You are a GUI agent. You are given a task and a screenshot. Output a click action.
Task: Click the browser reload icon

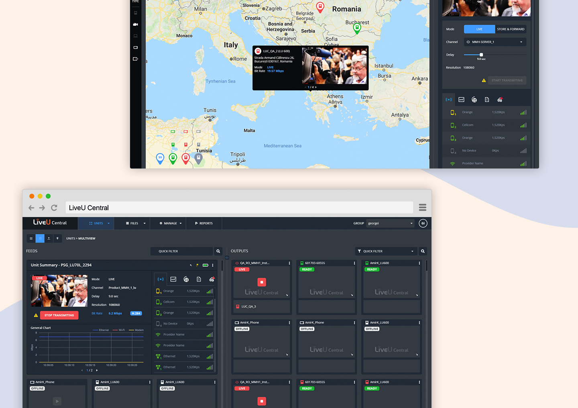[54, 208]
